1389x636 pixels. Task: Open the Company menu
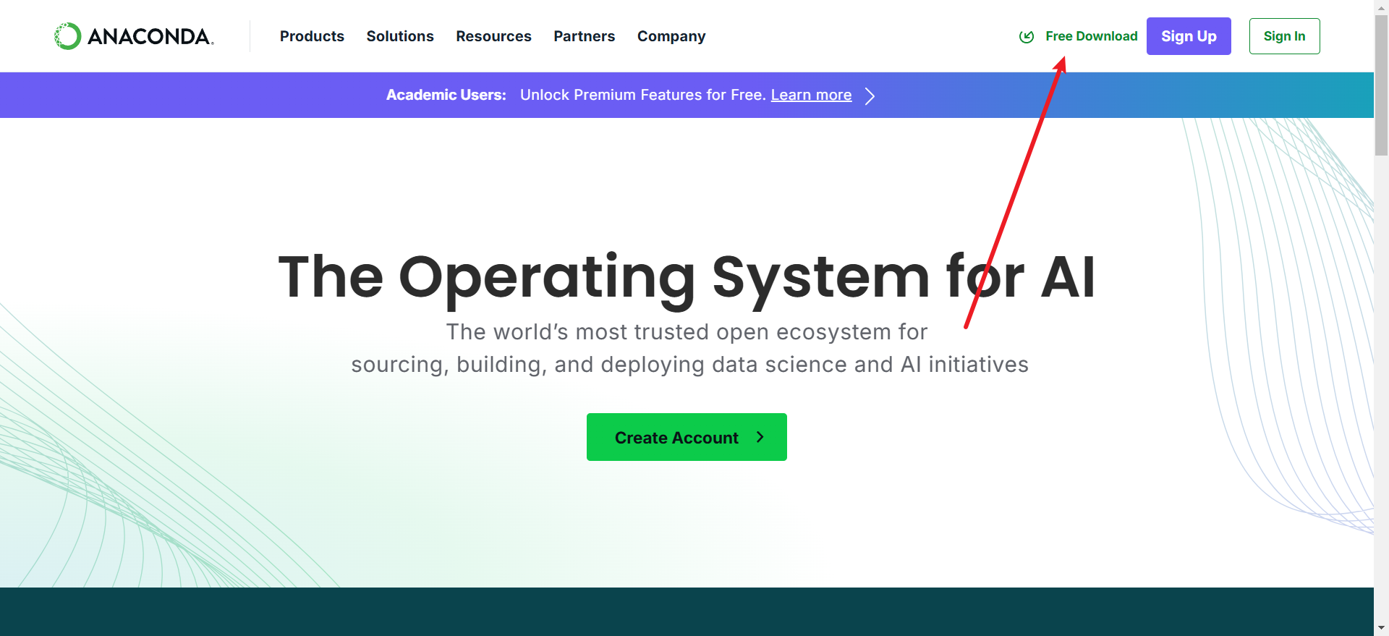point(671,36)
